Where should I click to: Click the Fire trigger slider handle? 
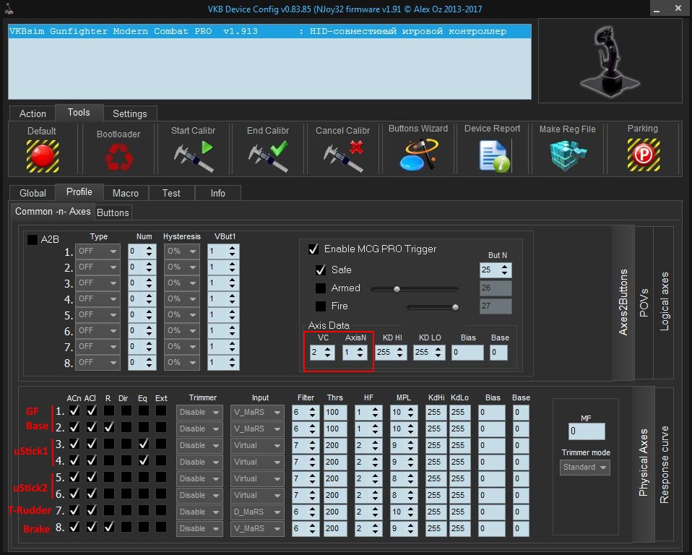(x=455, y=307)
